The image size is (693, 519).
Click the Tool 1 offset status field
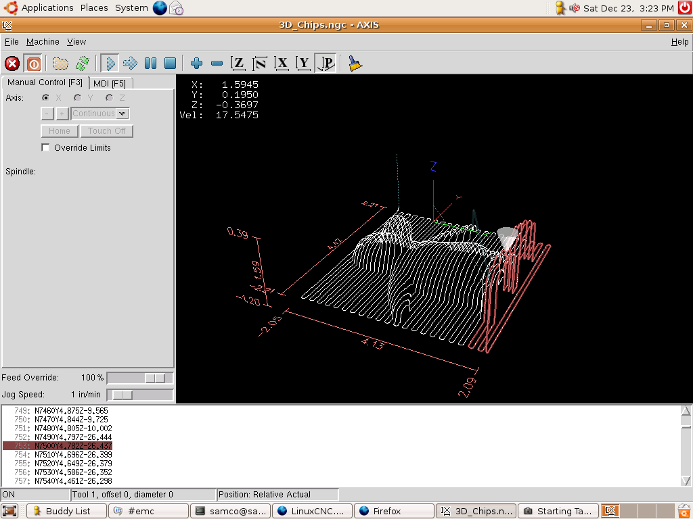tap(143, 494)
